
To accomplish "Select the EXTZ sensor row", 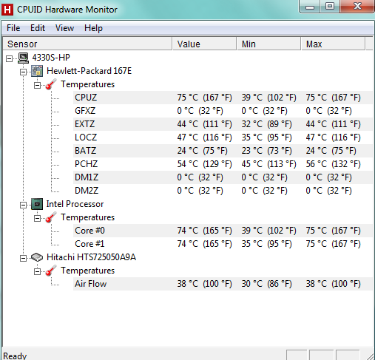I will pos(223,124).
